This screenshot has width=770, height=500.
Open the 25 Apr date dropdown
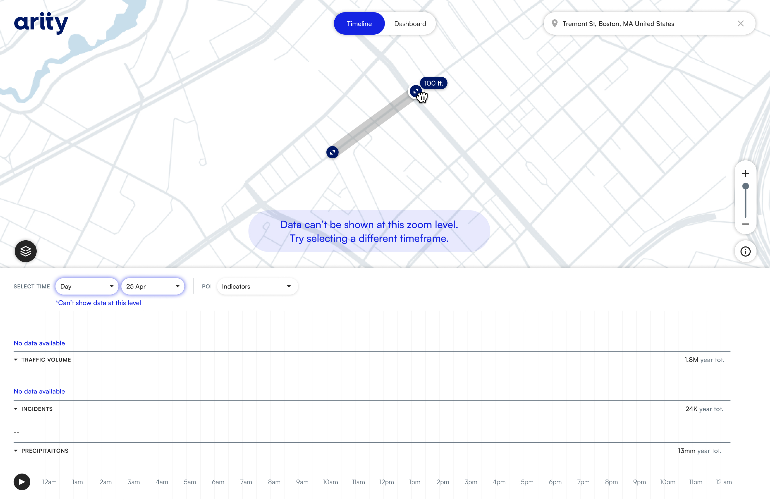pyautogui.click(x=153, y=286)
